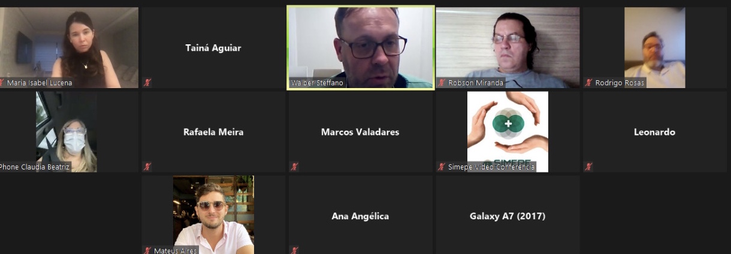Click muted mic icon on Leonardo tile
Viewport: 731px width, 254px height.
589,167
